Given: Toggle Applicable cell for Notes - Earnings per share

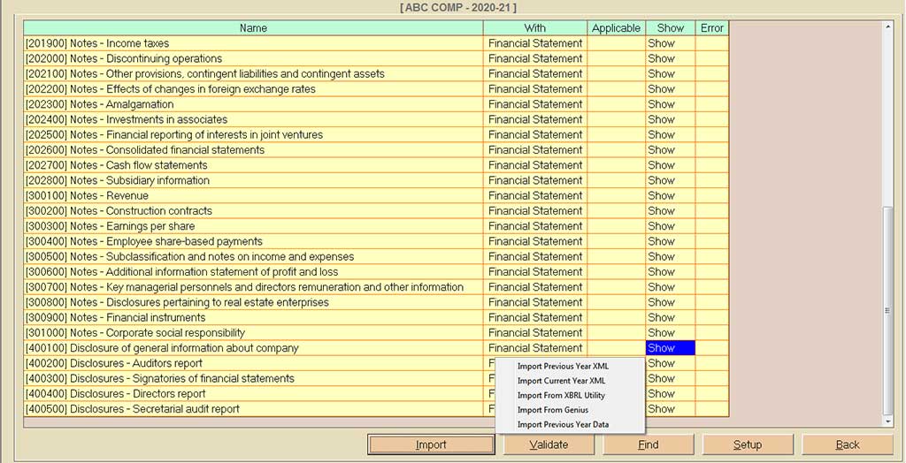Looking at the screenshot, I should pos(616,226).
